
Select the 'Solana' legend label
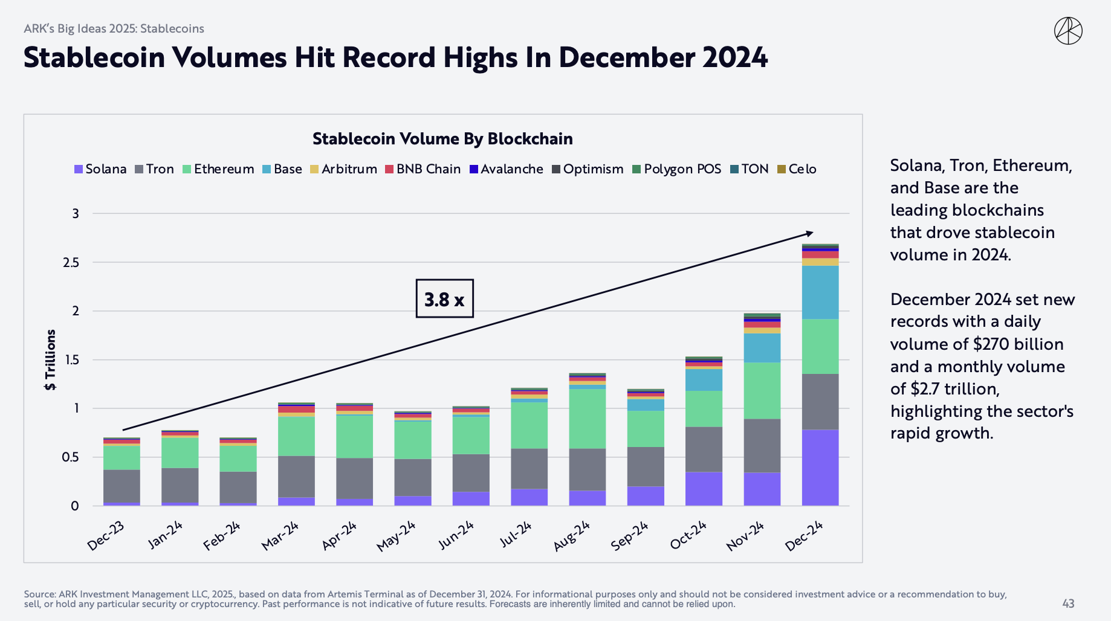pyautogui.click(x=106, y=169)
